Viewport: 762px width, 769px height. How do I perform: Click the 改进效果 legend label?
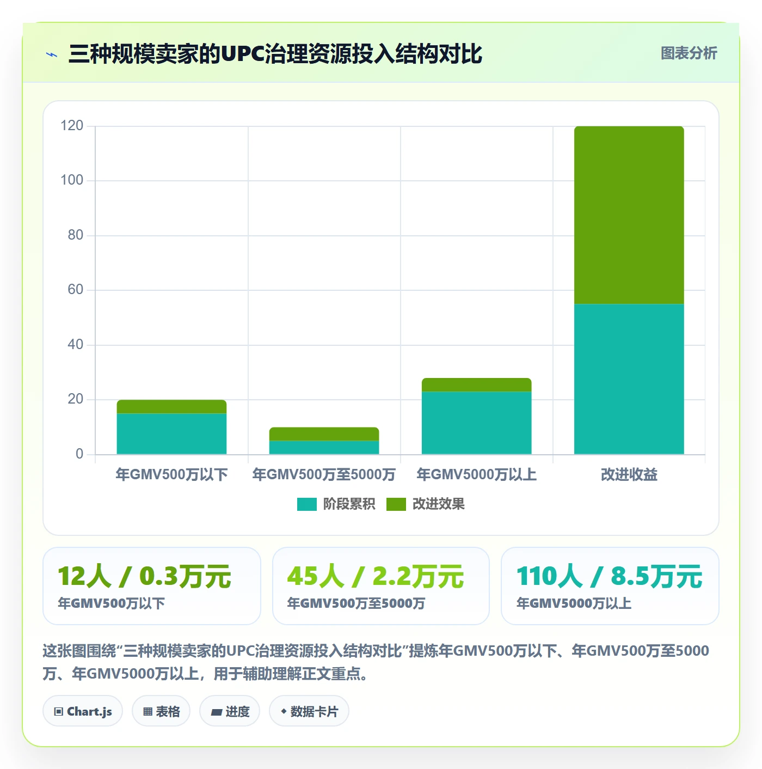[438, 504]
